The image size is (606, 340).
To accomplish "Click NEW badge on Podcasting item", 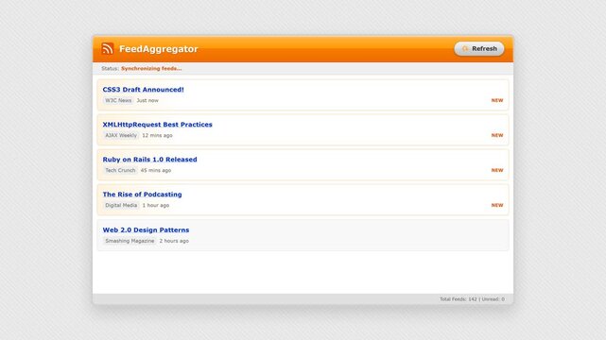I will [497, 205].
